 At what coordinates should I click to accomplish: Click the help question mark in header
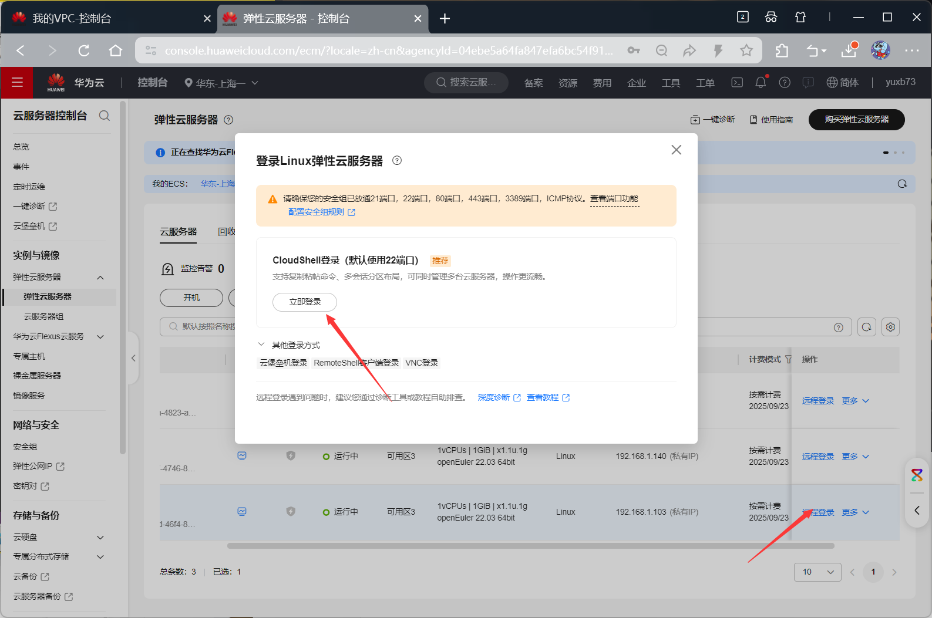(x=785, y=83)
